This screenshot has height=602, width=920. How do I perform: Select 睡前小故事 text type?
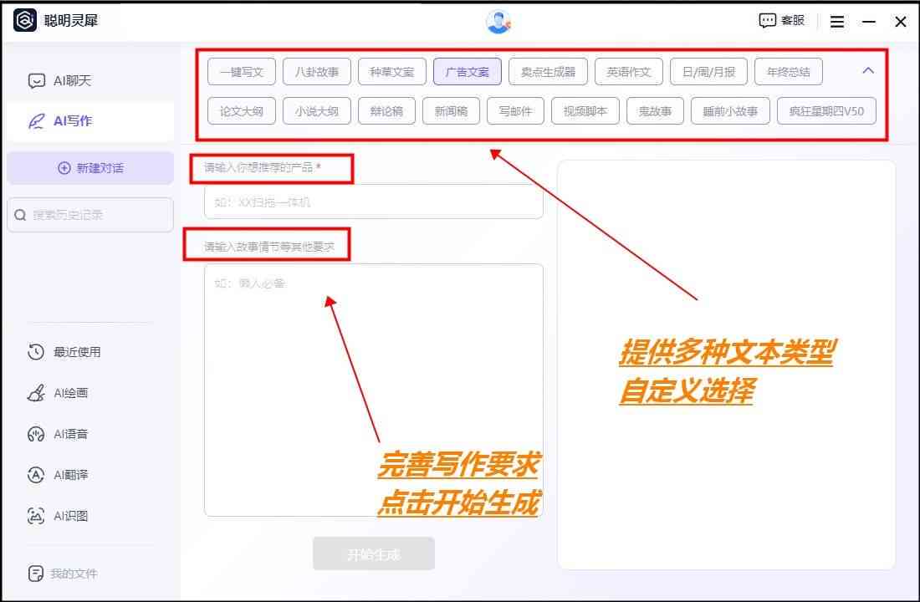click(x=730, y=111)
